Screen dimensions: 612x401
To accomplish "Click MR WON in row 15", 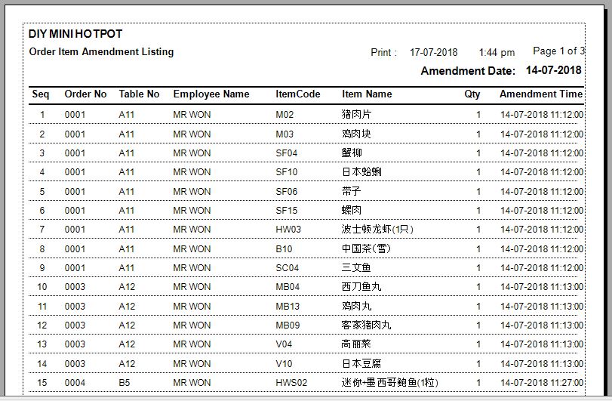I will click(192, 383).
